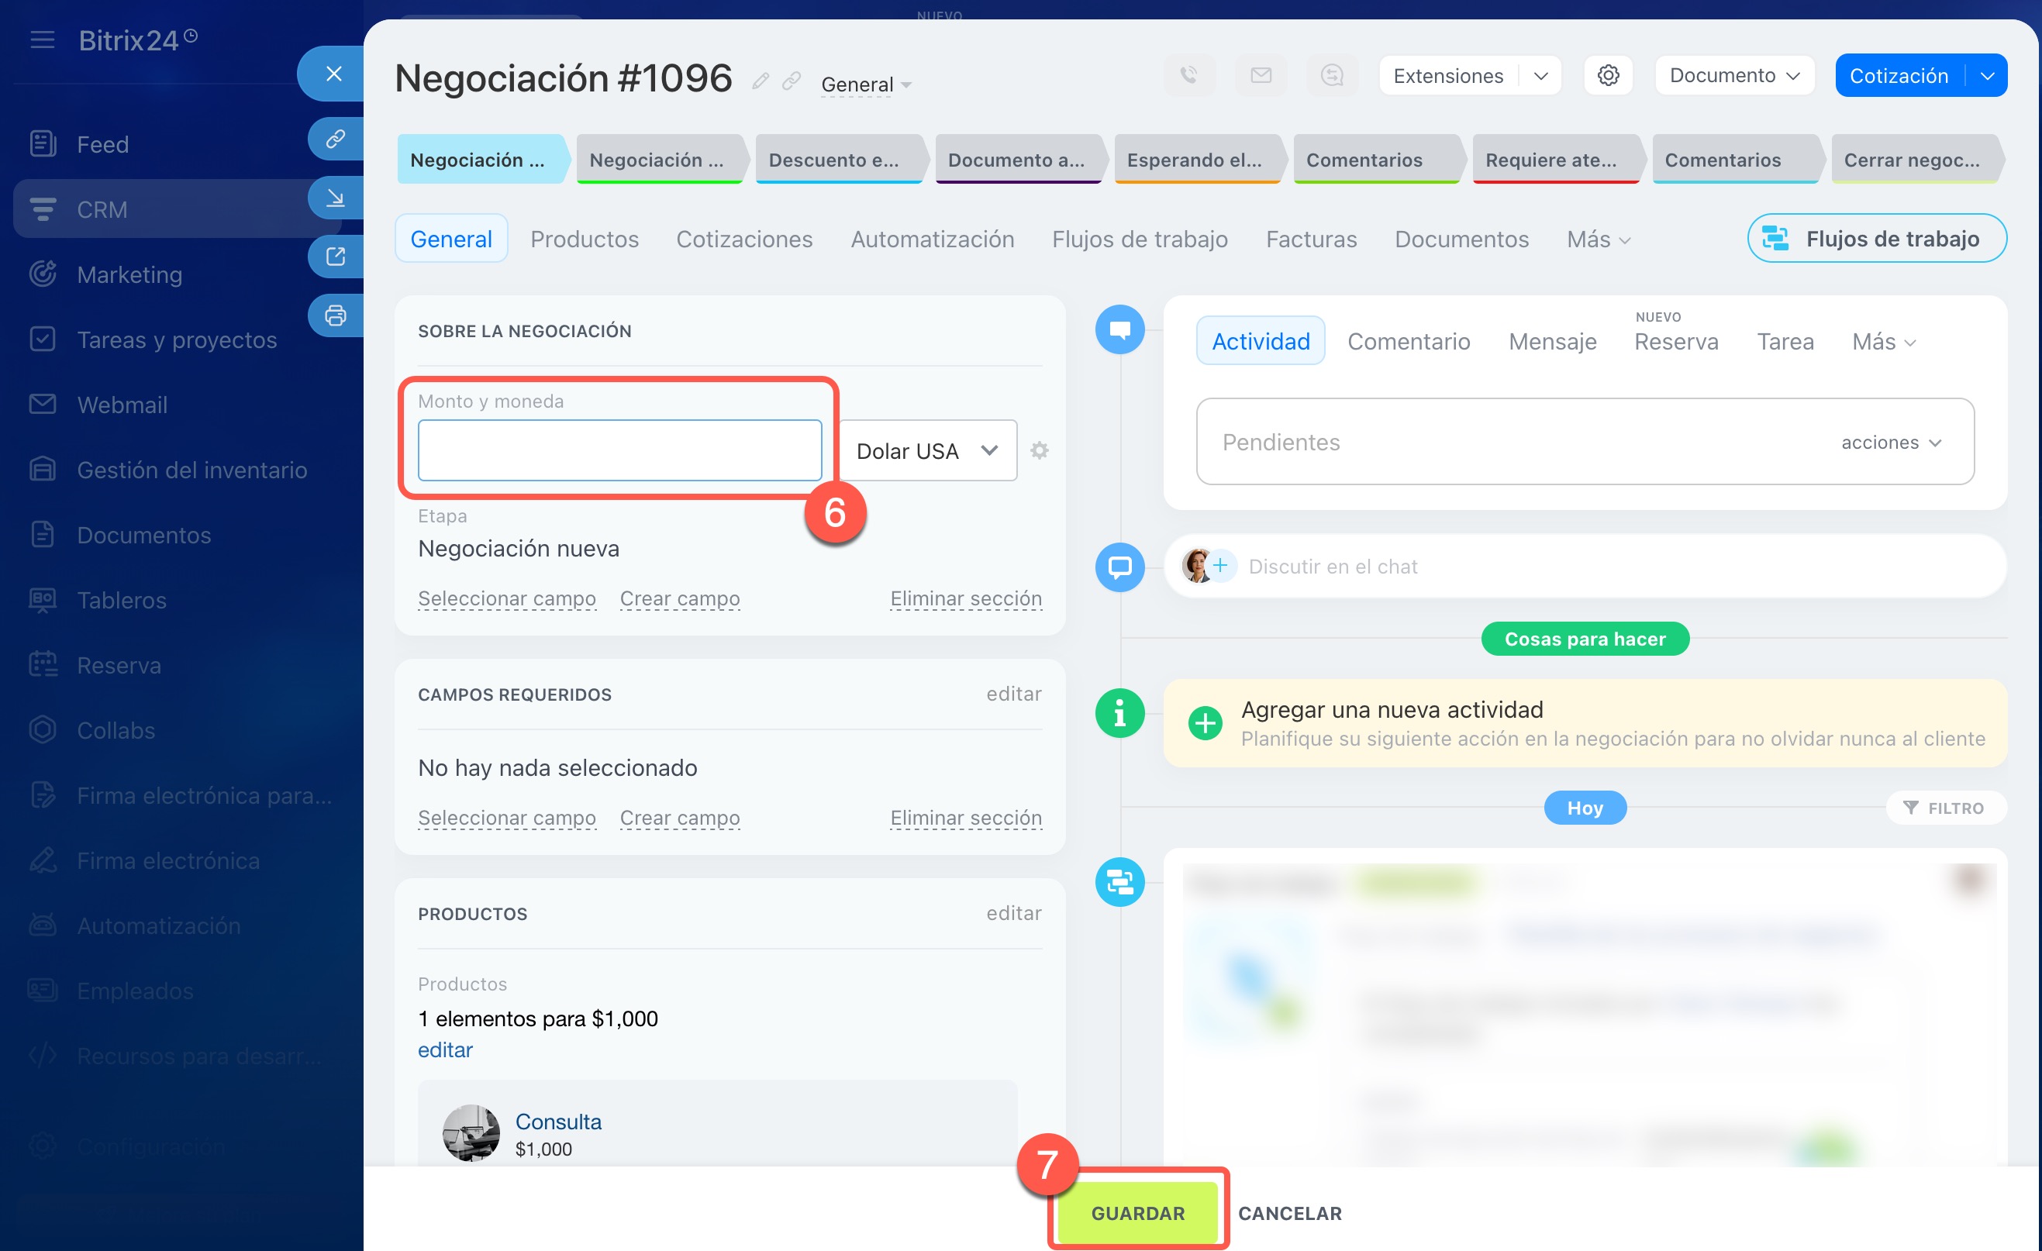Click green plus to add new activity
This screenshot has height=1251, width=2042.
click(1205, 723)
